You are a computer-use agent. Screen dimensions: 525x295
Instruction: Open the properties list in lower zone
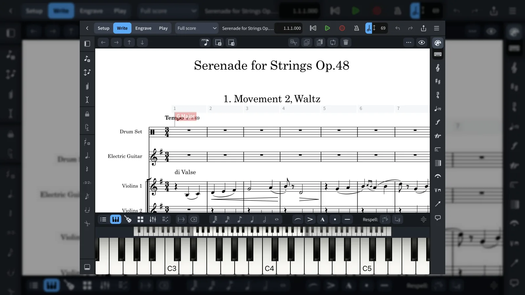click(x=103, y=220)
